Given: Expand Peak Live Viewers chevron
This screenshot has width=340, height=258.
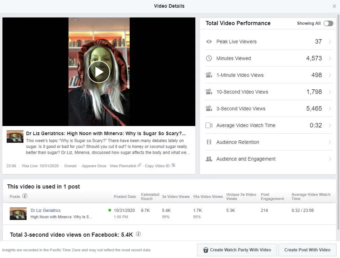Looking at the screenshot, I should [x=330, y=42].
